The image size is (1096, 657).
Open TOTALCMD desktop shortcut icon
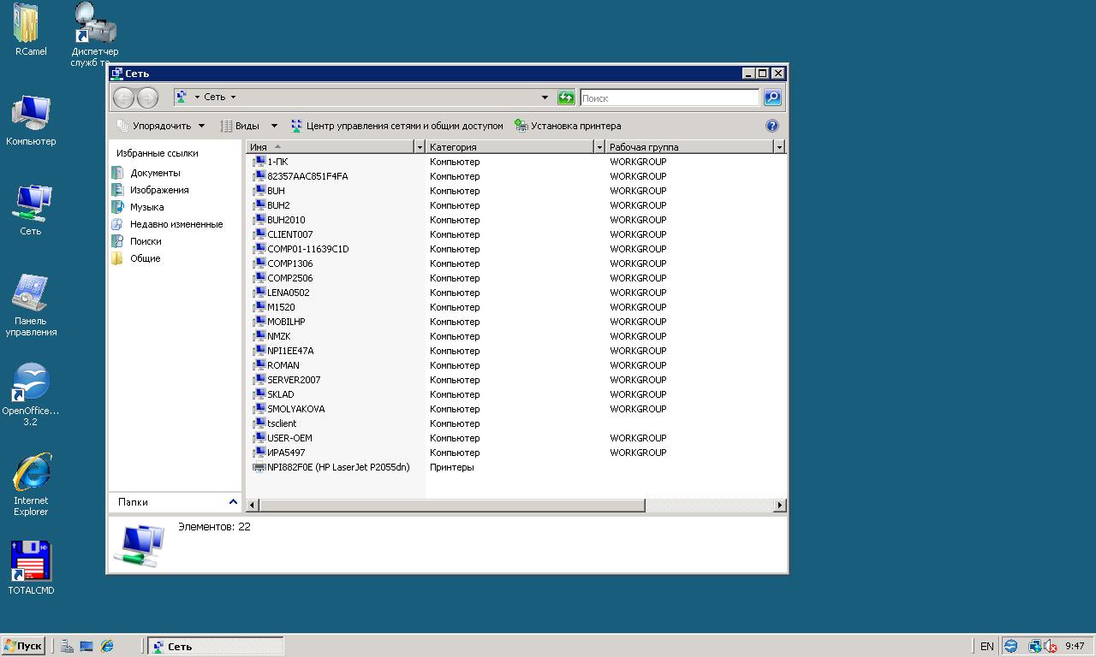click(x=32, y=562)
